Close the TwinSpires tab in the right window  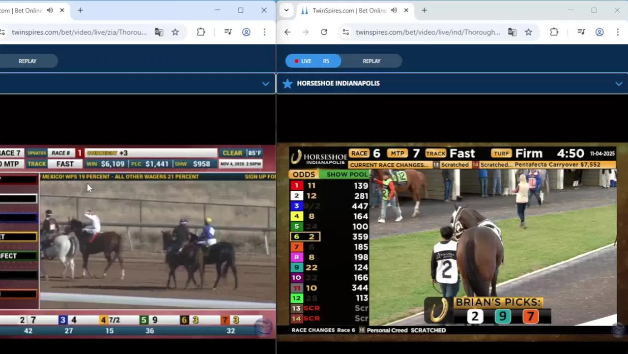click(x=406, y=10)
